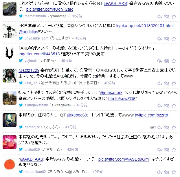Star the matumikan82 tweet

pos(174,172)
